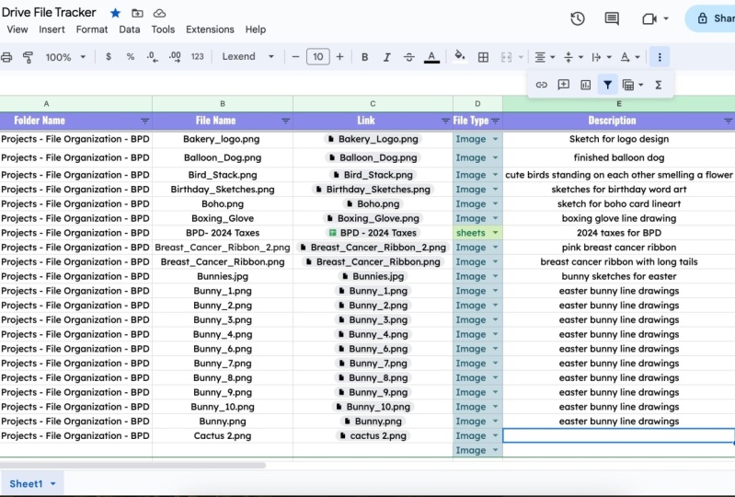
Task: Expand file type dropdown for Cactus 2.png
Action: pyautogui.click(x=496, y=436)
